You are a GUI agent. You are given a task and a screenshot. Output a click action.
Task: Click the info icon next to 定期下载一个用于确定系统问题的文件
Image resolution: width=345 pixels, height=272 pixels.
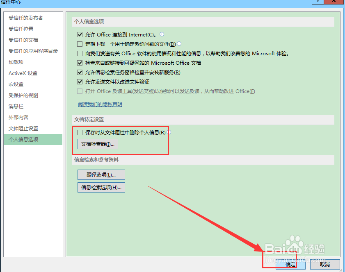179,44
